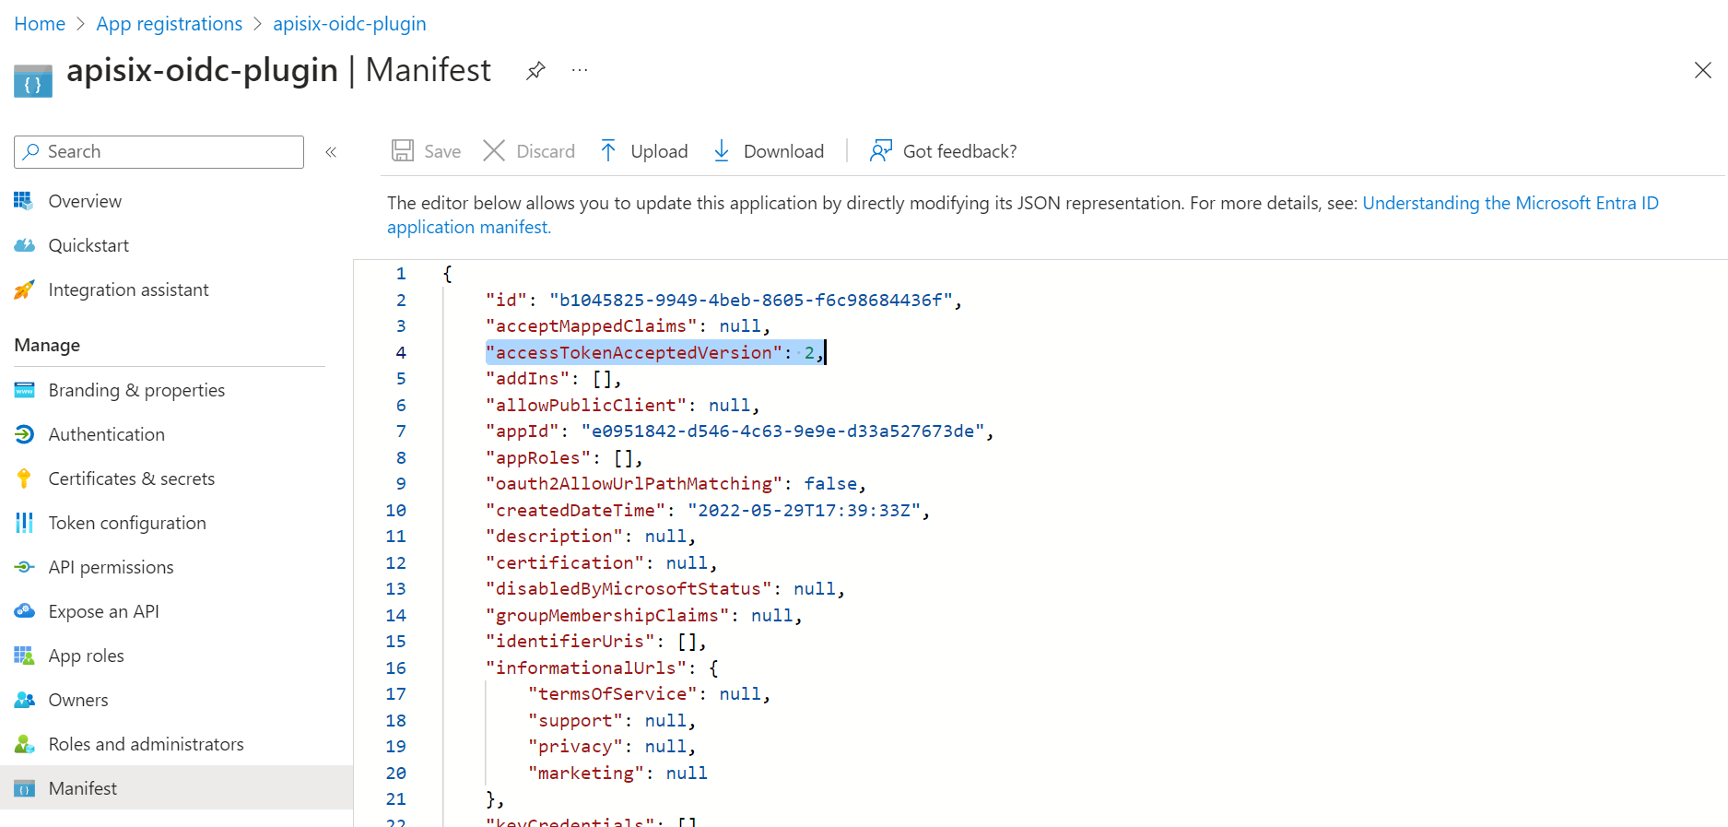Click the Branding & properties icon
The width and height of the screenshot is (1728, 827).
(x=24, y=390)
